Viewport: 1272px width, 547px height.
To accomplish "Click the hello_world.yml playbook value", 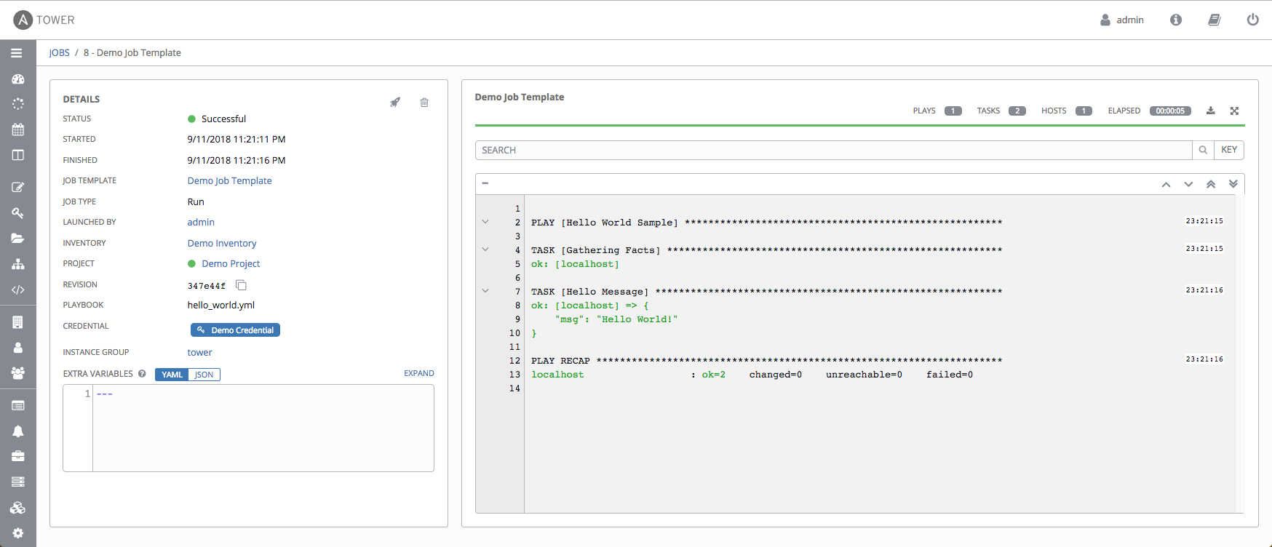I will click(x=221, y=305).
